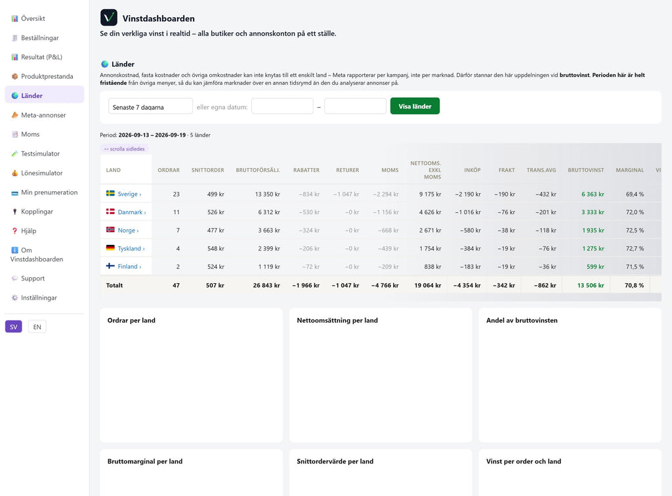The width and height of the screenshot is (672, 496).
Task: Click Sverige bruttovinst value 6 363 kr
Action: click(593, 194)
